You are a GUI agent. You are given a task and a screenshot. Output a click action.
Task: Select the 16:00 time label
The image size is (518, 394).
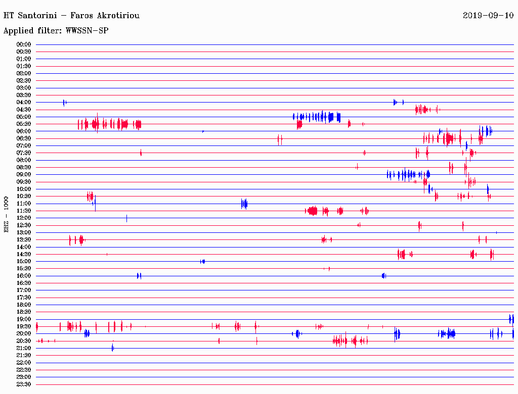(x=23, y=276)
